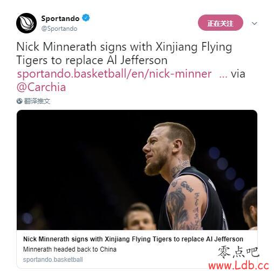274x271 pixels.
Task: Open the Nick Minnerath photo preview
Action: coord(137,170)
